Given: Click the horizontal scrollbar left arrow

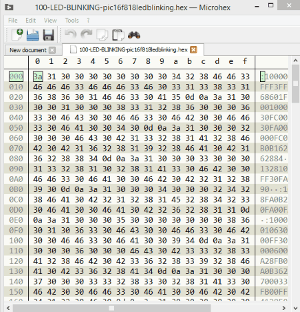Looking at the screenshot, I should (8, 308).
